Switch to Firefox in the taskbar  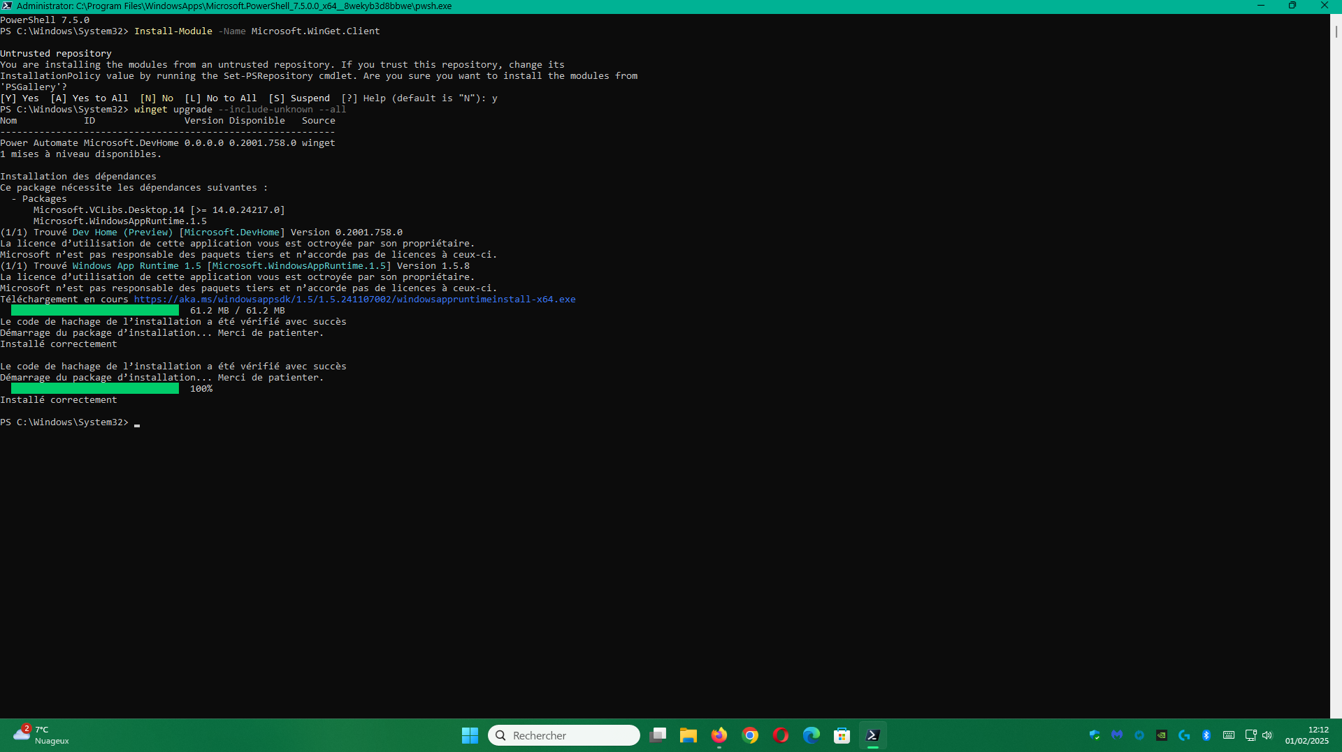click(x=719, y=735)
